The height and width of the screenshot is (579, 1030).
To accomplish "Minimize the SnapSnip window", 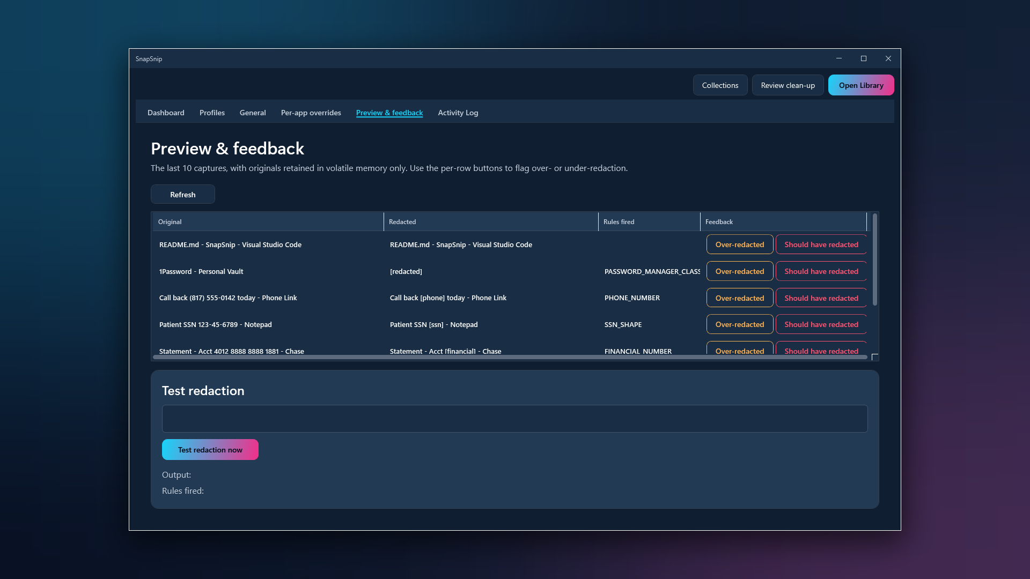I will coord(839,58).
